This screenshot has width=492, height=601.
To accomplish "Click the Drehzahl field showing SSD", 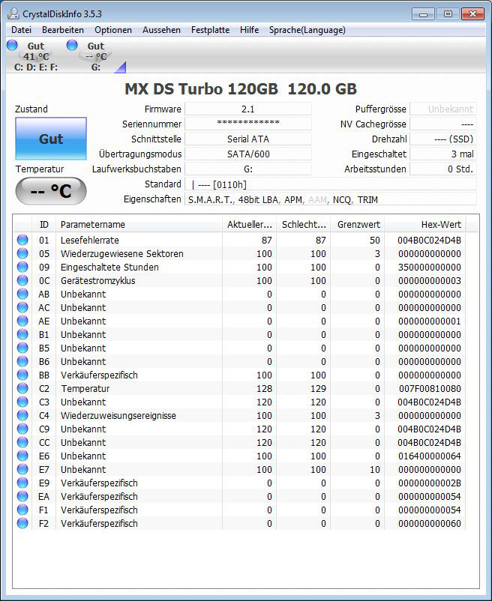I will [x=443, y=139].
